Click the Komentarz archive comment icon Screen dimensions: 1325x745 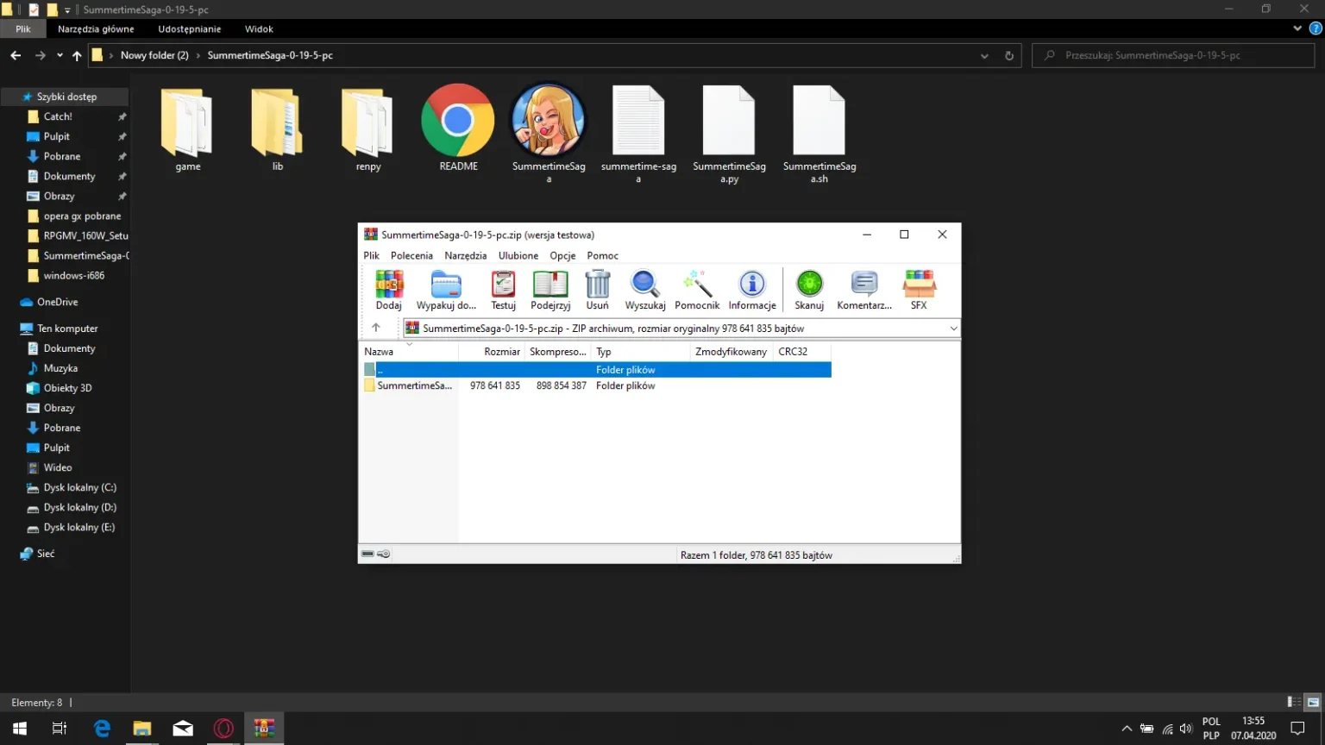(864, 290)
